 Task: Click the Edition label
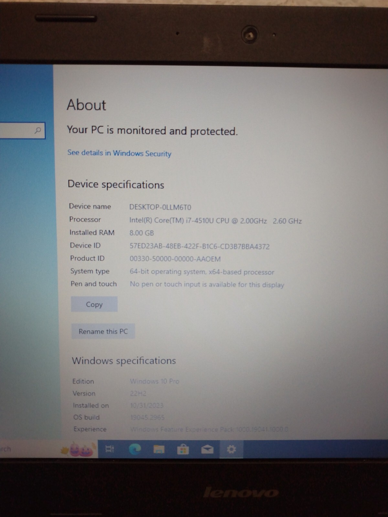click(x=83, y=381)
